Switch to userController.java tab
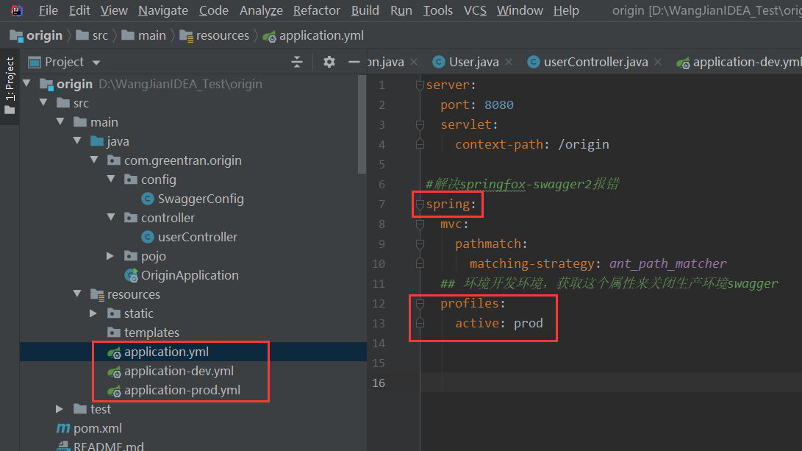The width and height of the screenshot is (802, 451). pos(587,62)
